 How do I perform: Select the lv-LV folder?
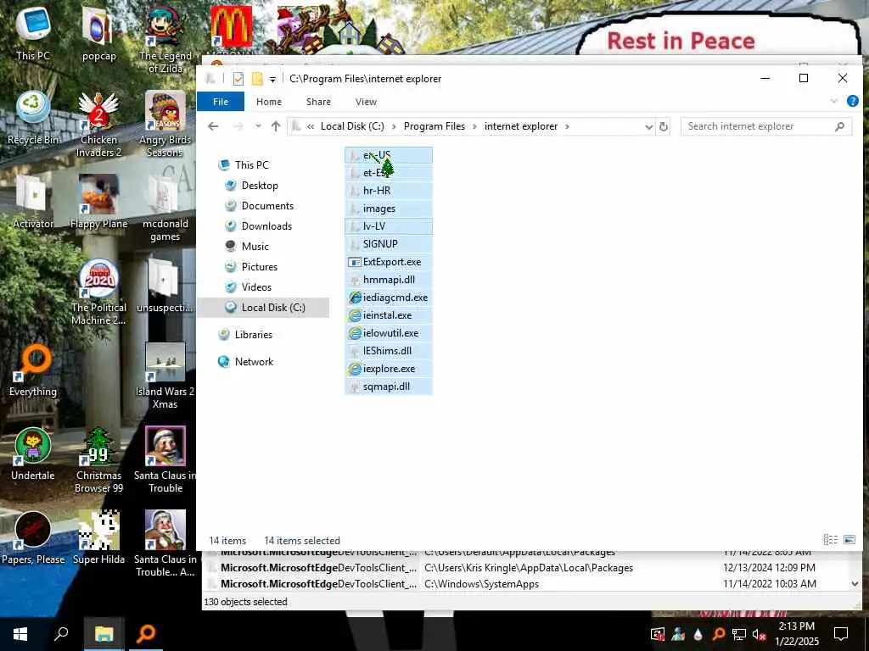coord(389,226)
